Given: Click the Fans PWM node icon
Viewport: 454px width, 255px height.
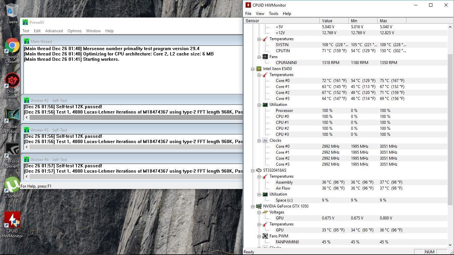Looking at the screenshot, I should 265,236.
